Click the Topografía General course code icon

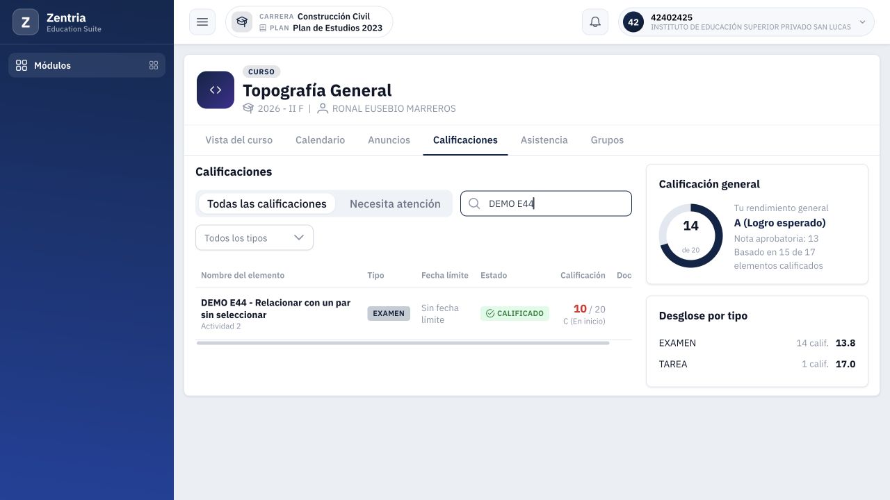(x=216, y=90)
